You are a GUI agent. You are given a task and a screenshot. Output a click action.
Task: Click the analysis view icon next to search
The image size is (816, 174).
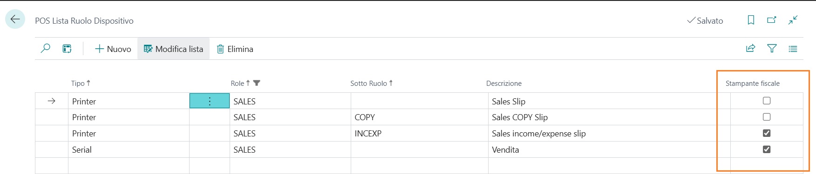(67, 49)
